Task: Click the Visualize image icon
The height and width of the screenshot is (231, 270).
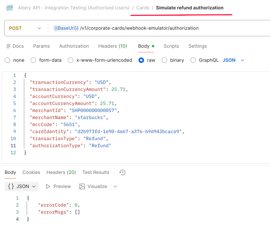Action: pyautogui.click(x=82, y=186)
